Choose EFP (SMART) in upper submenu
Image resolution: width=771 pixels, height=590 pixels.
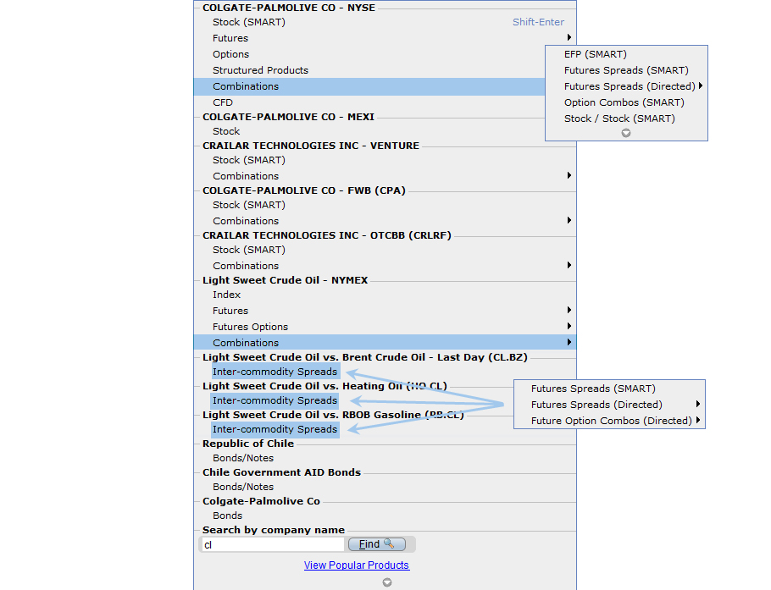click(x=596, y=54)
